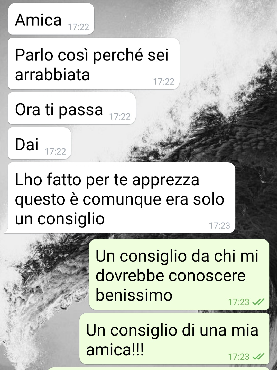Tap the word 'arrabbiata' in the received message
The width and height of the screenshot is (277, 370).
point(52,75)
